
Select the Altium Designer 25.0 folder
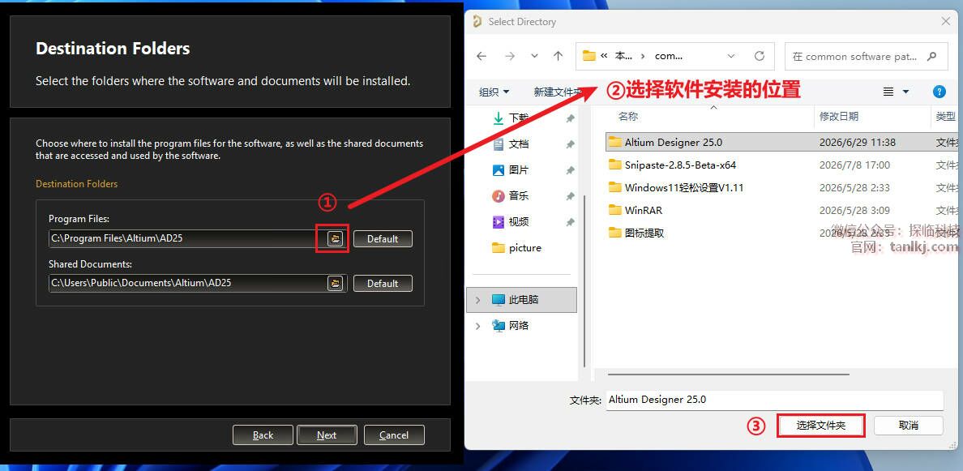(781, 142)
